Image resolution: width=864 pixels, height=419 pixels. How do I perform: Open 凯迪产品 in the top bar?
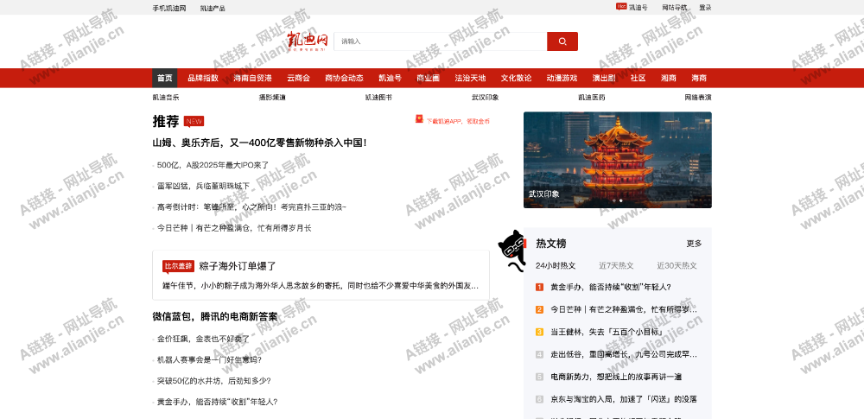click(213, 9)
